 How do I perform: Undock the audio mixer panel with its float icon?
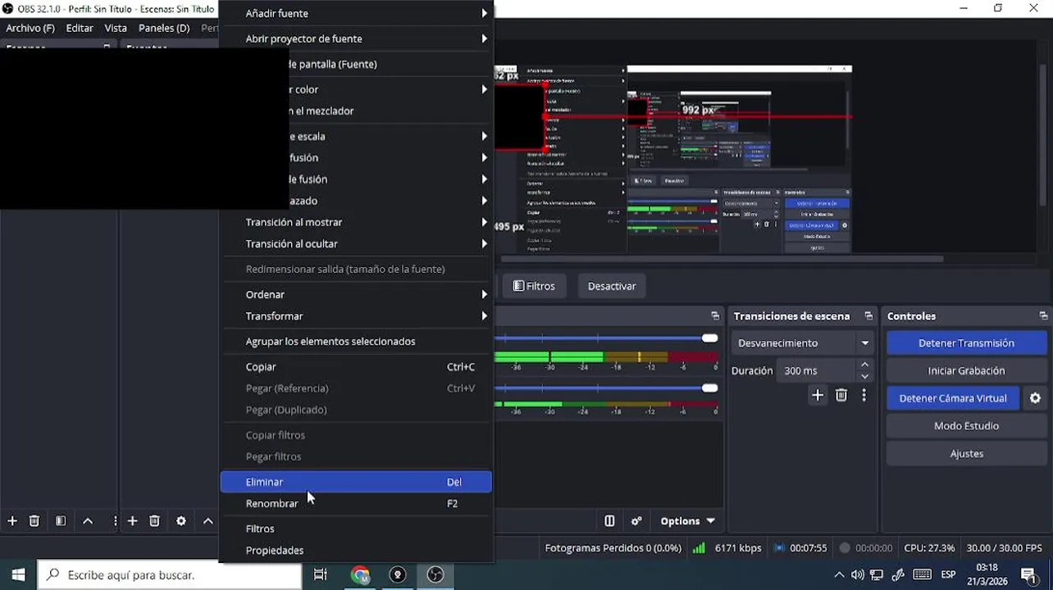pos(715,316)
